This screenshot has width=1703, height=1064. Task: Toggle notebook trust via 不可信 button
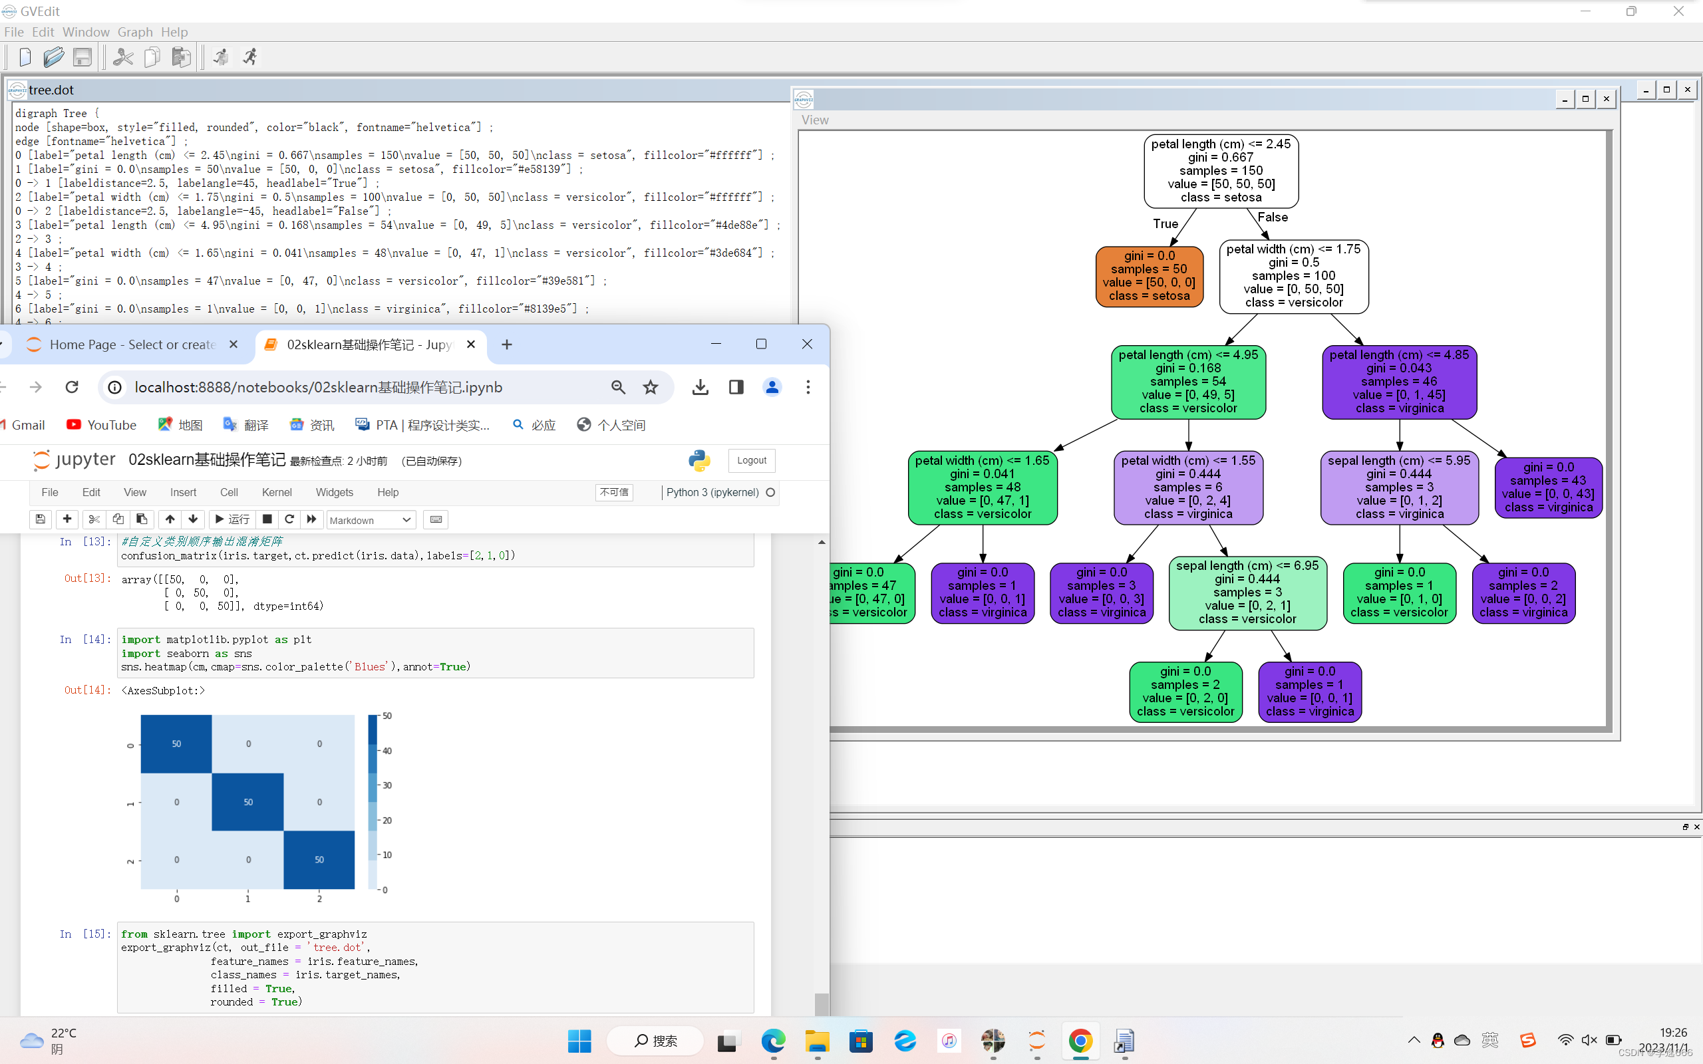613,492
